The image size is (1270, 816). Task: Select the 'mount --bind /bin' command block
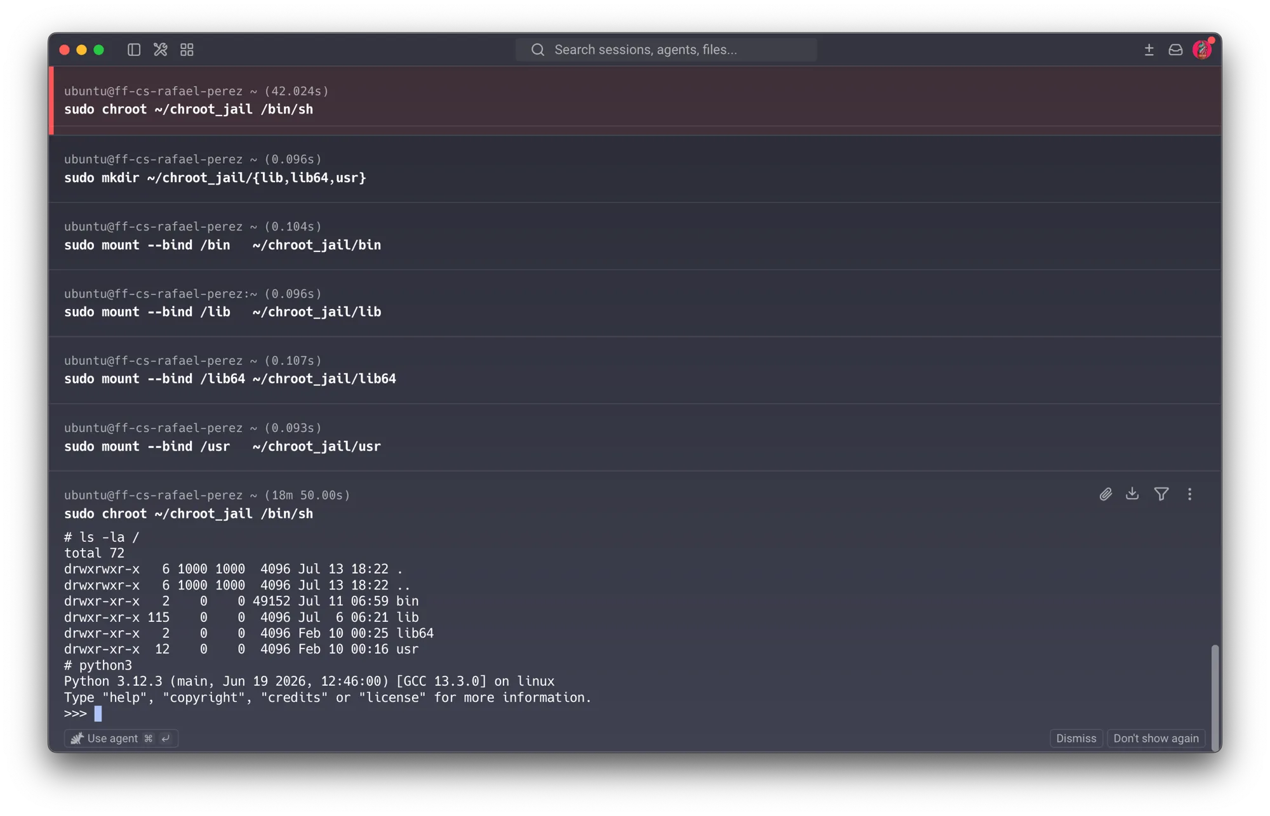635,236
